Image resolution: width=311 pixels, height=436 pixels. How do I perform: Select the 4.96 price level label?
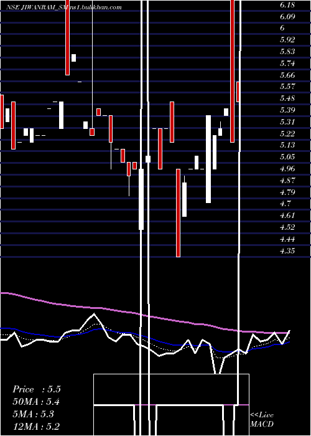(x=287, y=169)
